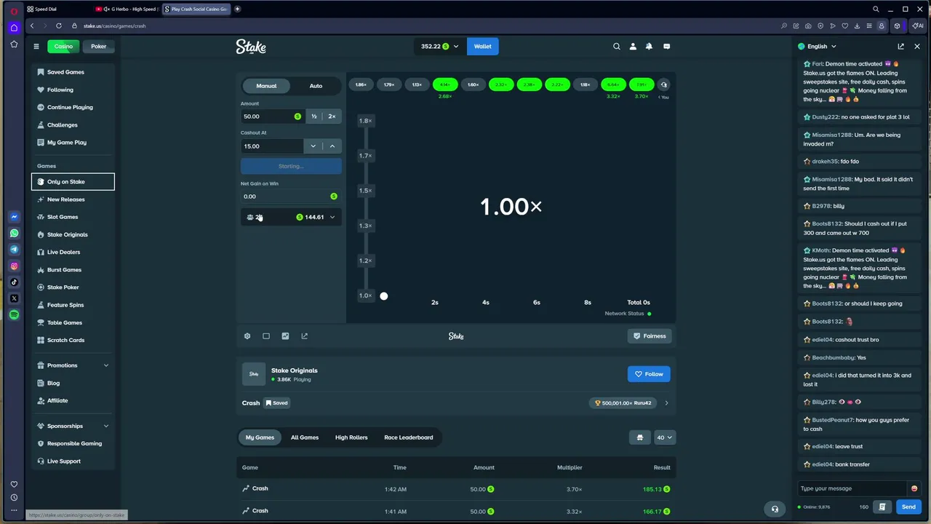
Task: Click the Cashout At input field
Action: click(x=273, y=146)
